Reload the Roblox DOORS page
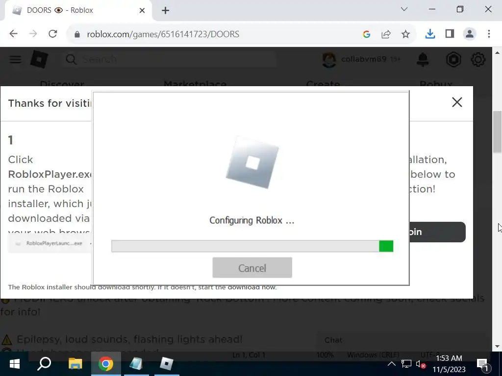 pos(53,34)
